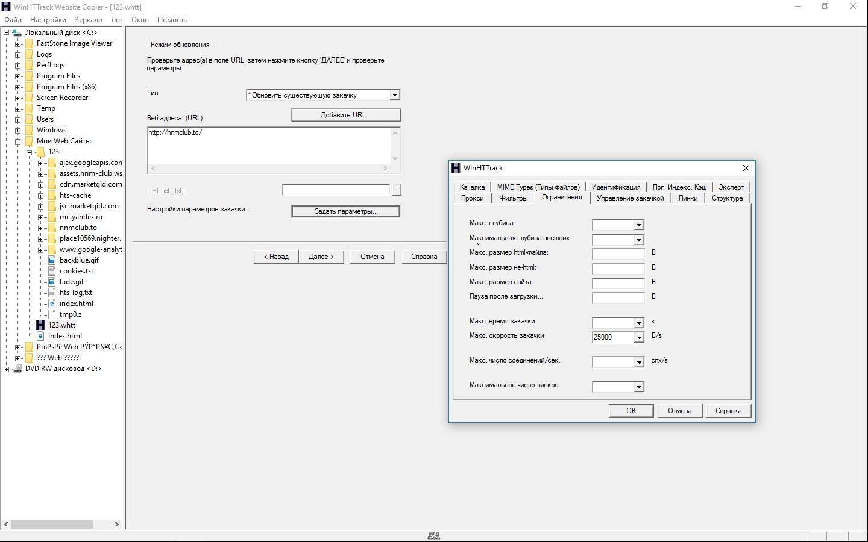
Task: Select the local disk C: drive icon
Action: pos(17,33)
